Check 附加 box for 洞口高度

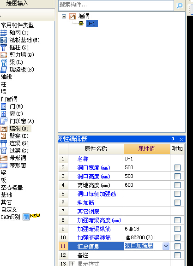click(x=177, y=176)
